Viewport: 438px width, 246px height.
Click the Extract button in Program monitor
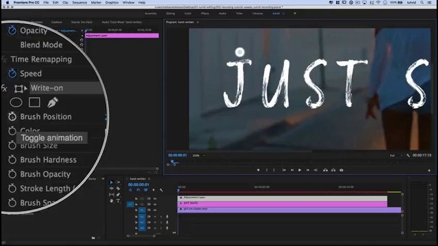(x=333, y=170)
